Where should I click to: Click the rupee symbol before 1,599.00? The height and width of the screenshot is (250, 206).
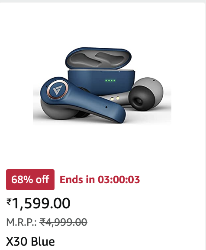[9, 202]
